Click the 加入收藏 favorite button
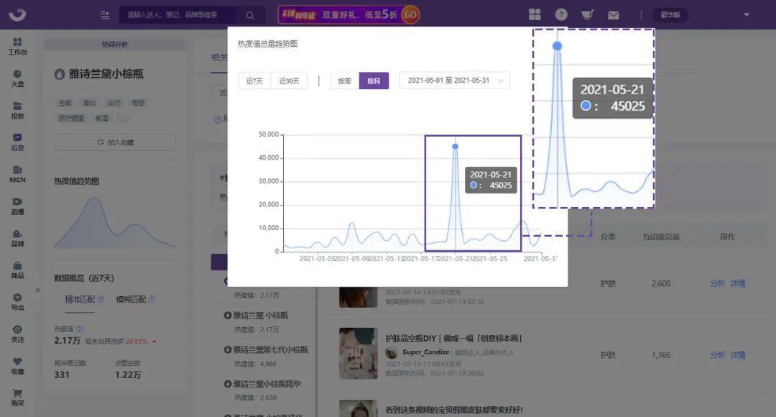This screenshot has height=417, width=776. coord(114,142)
